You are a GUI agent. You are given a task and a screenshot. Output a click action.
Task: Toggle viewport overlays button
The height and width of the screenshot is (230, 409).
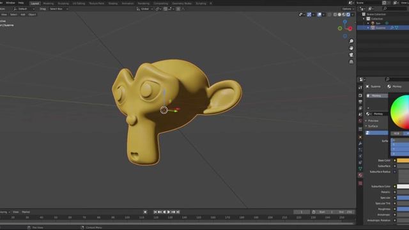(320, 15)
